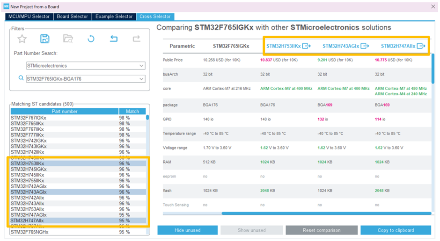Undo the last filter change

114,39
